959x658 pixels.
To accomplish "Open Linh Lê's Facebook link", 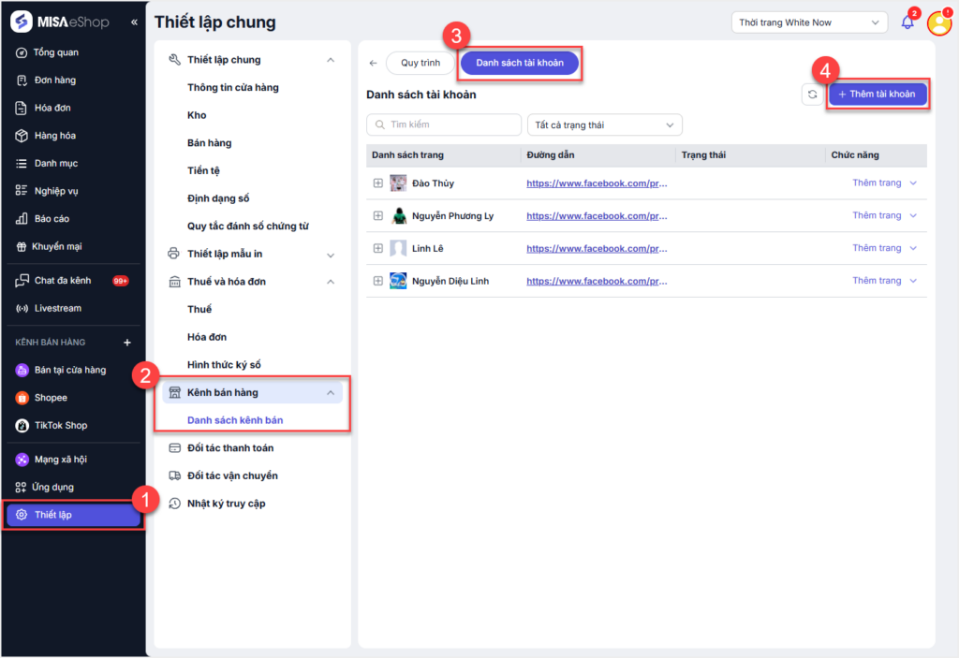I will click(x=597, y=248).
